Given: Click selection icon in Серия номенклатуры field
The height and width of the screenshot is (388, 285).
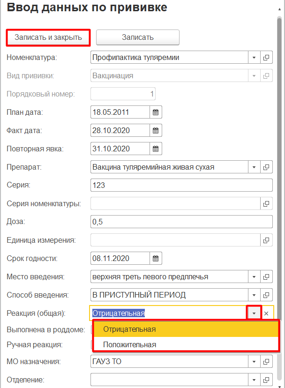Looking at the screenshot, I should 266,204.
